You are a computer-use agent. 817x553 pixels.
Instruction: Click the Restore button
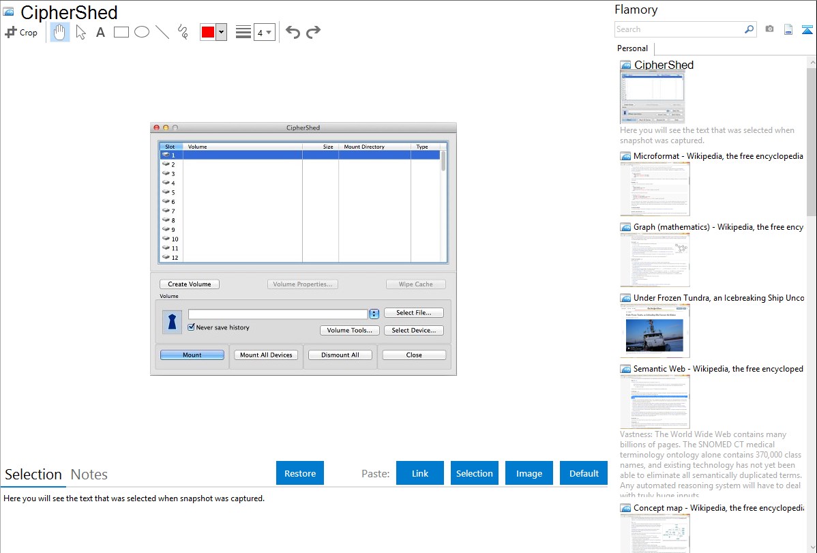[x=300, y=473]
